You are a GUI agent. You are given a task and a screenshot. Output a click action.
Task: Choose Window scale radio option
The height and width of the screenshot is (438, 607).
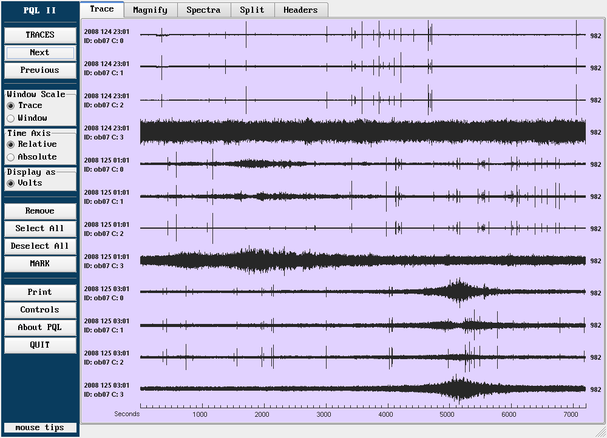(x=11, y=118)
